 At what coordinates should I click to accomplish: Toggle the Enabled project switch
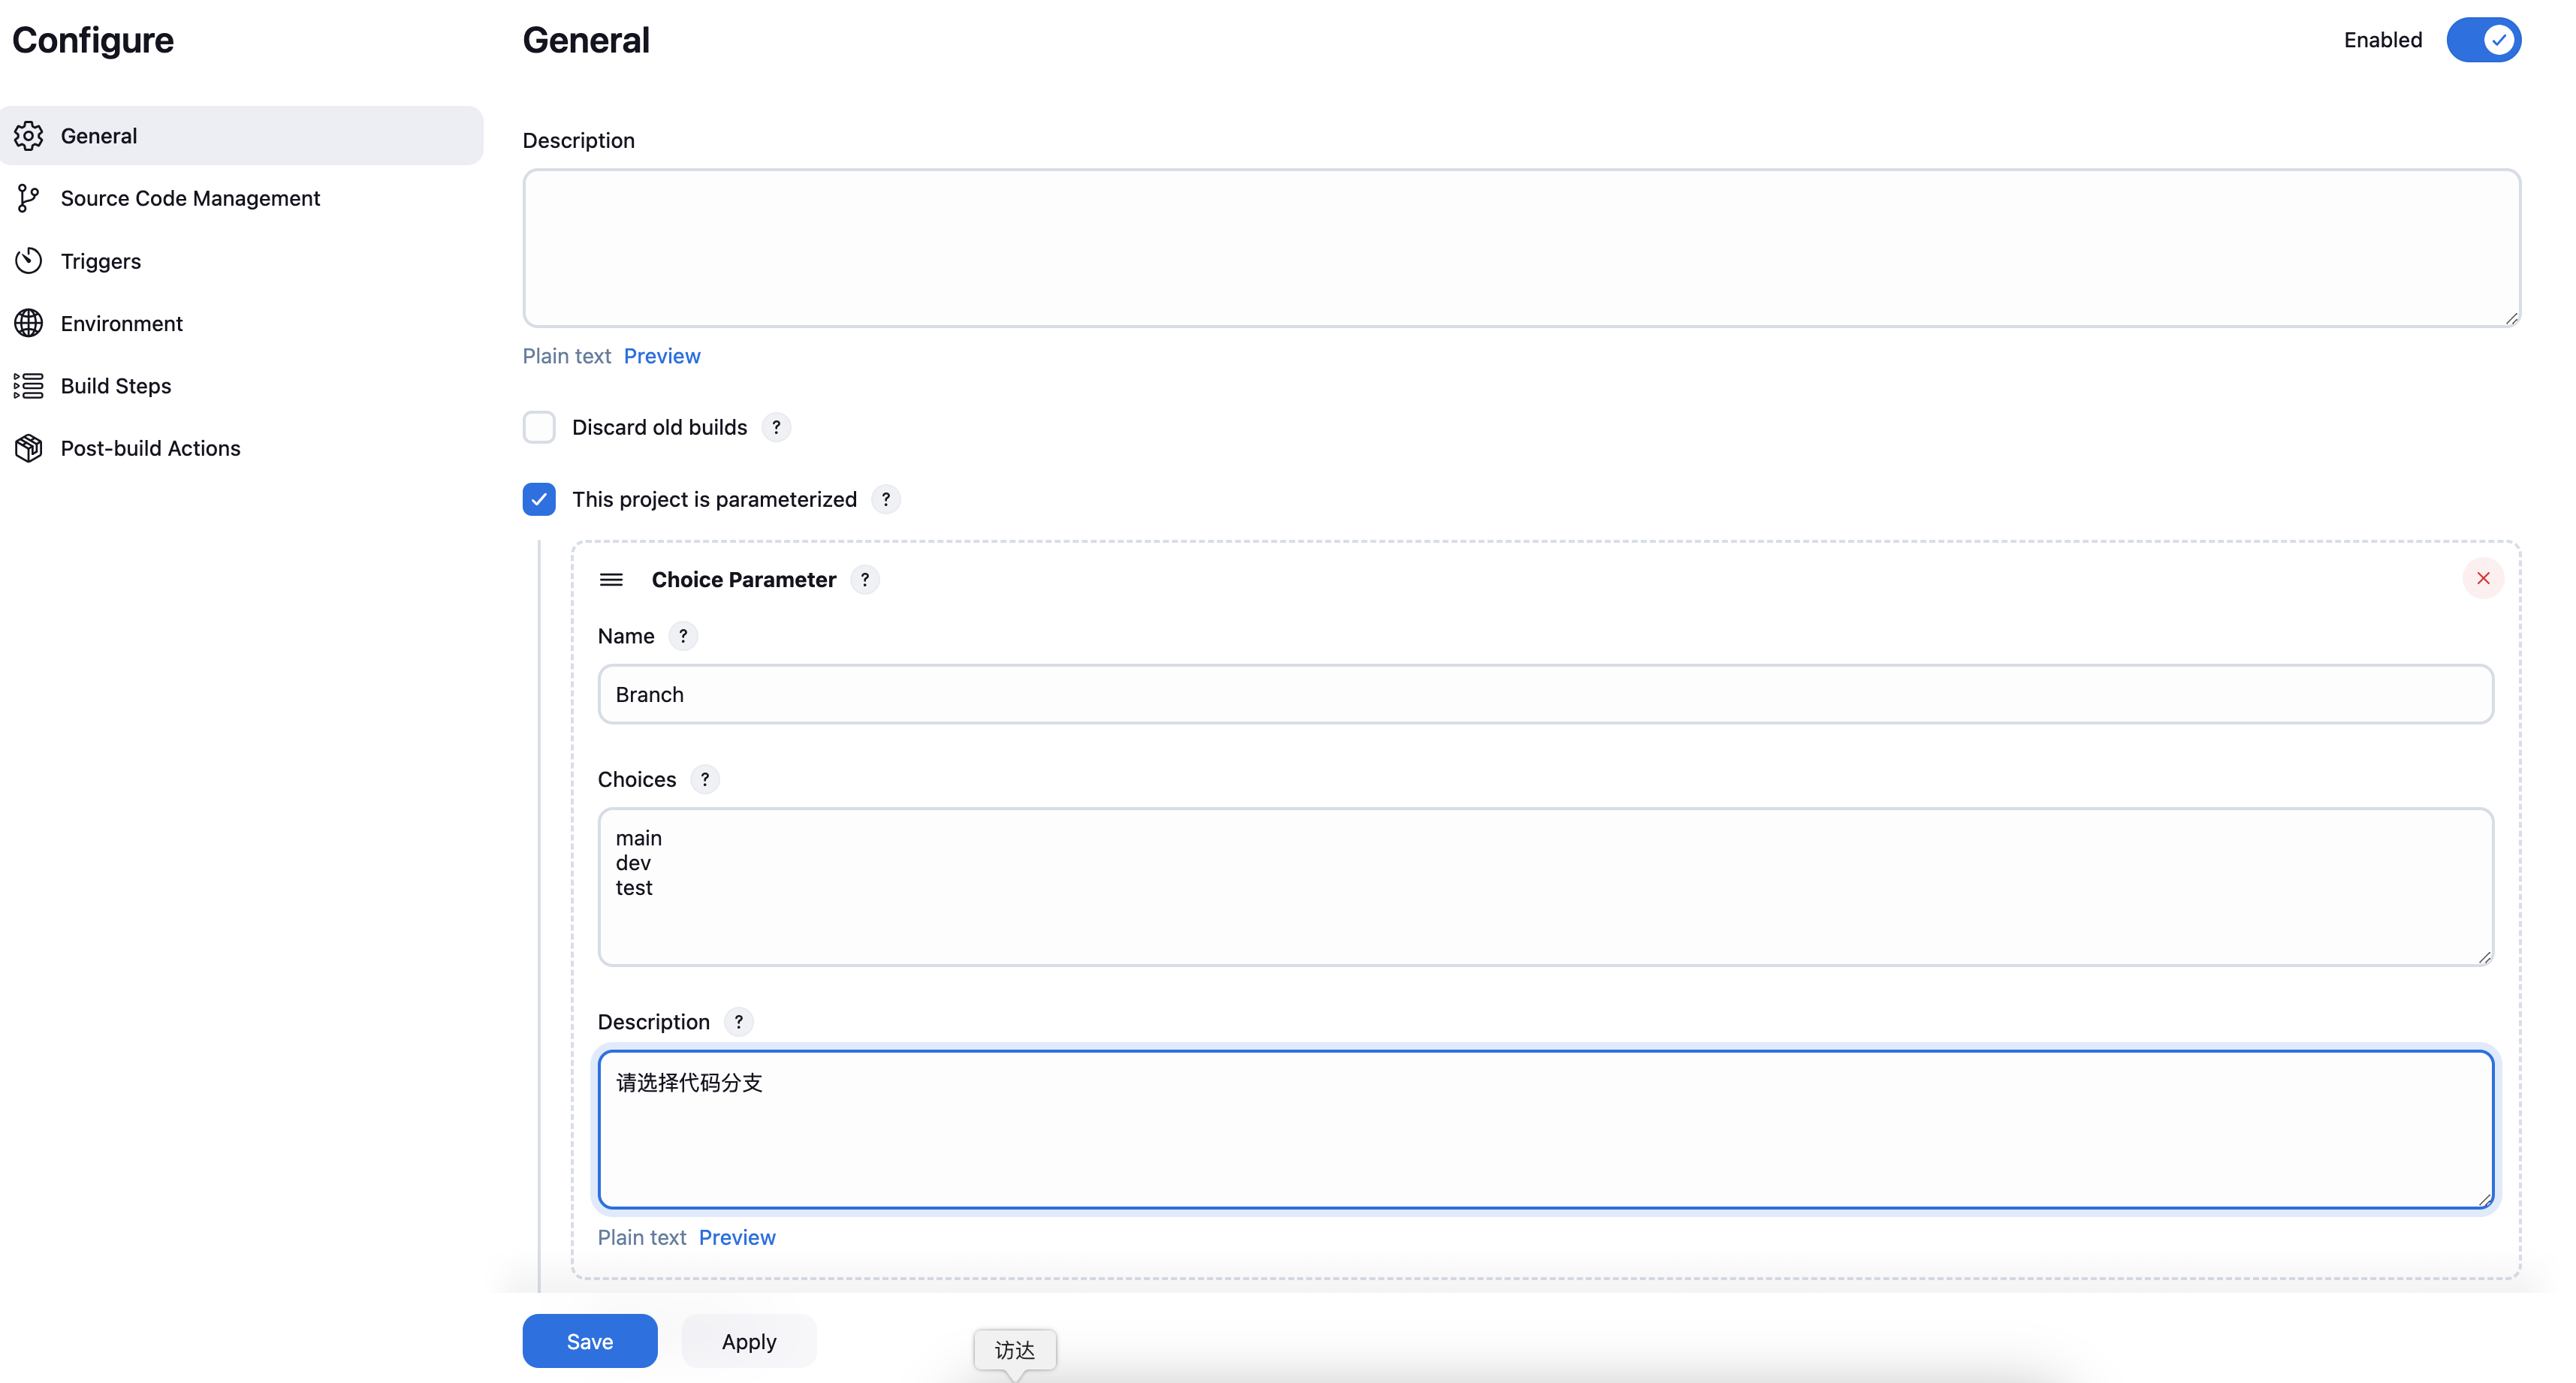pos(2483,40)
